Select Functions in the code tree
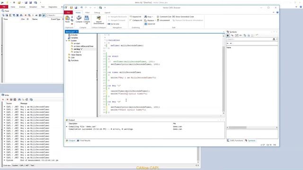The height and width of the screenshot is (170, 303). (x=73, y=60)
